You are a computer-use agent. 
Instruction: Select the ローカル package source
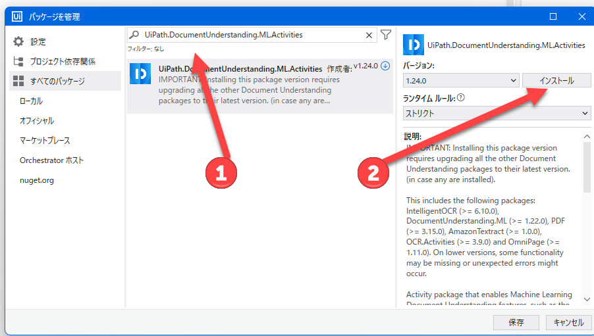(x=32, y=101)
